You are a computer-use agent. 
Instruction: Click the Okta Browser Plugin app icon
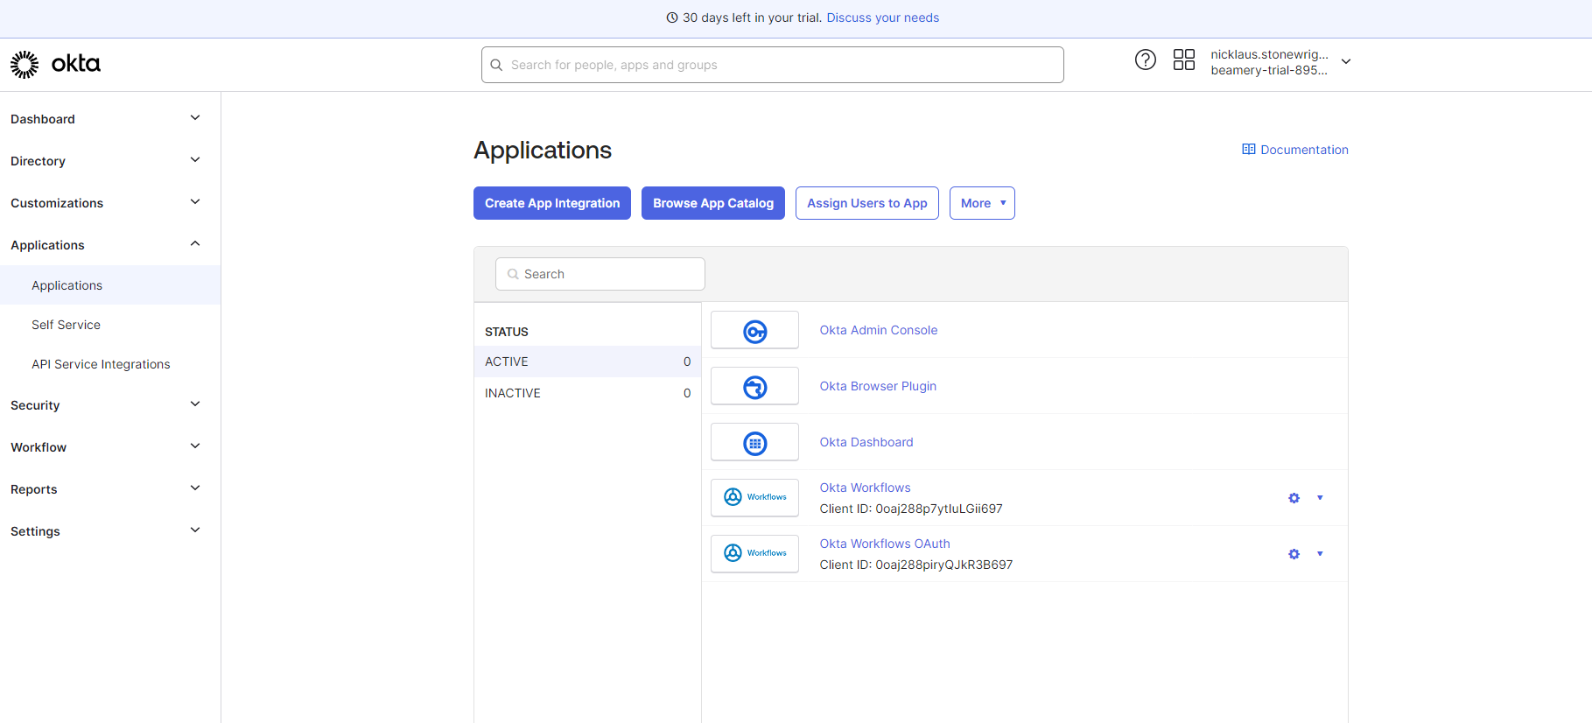[754, 386]
